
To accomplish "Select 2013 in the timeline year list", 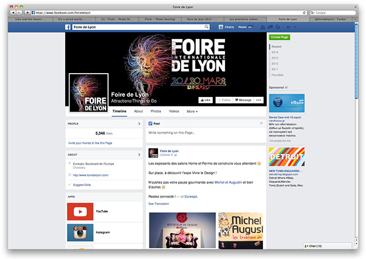I will coord(274,57).
